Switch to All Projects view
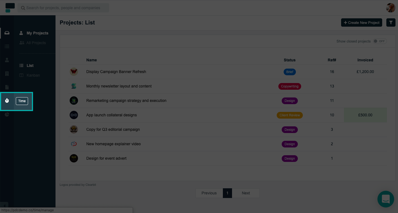The height and width of the screenshot is (213, 398). (x=36, y=43)
